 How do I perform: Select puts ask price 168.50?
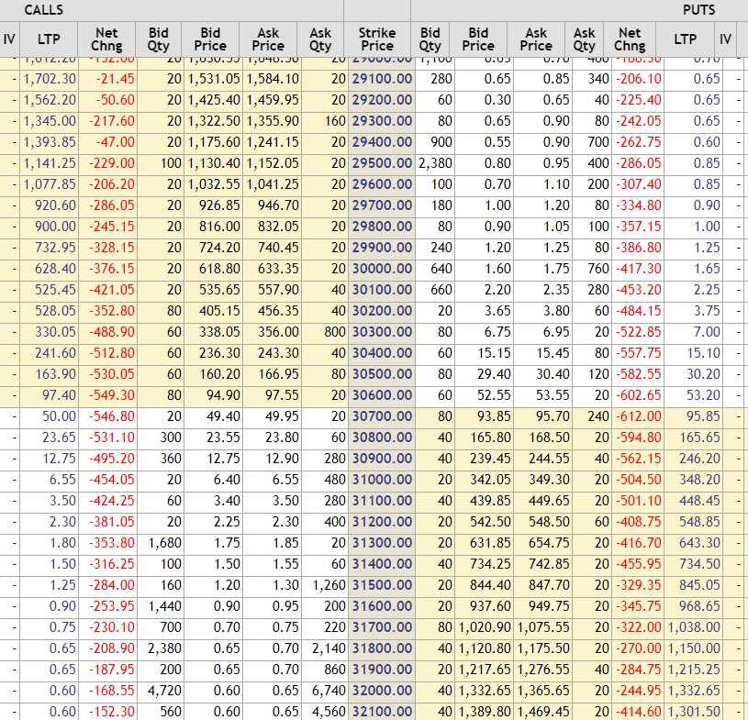[x=549, y=438]
